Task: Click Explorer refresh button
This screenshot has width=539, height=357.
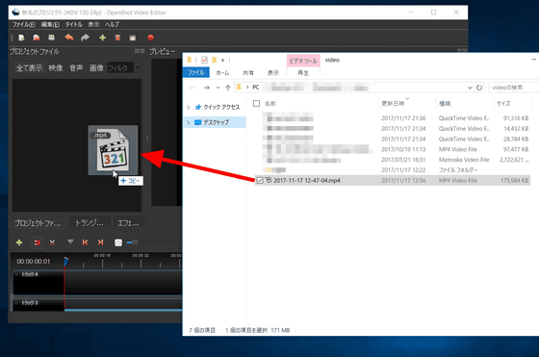Action: [x=479, y=88]
